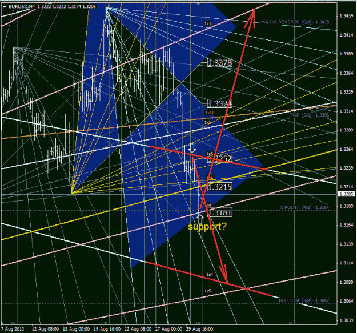Click the grey chart shift triangle marker
Viewport: 357px width, 333px height.
199,4
